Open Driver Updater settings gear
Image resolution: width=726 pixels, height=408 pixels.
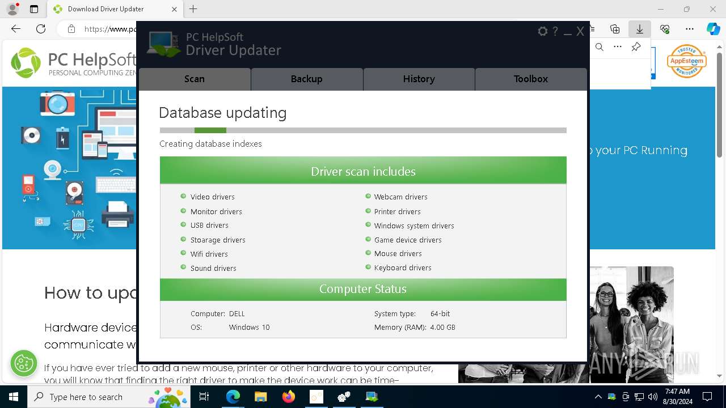pos(543,32)
